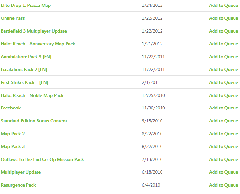Add Map Pack 3 to queue
The height and width of the screenshot is (194, 240).
[223, 146]
